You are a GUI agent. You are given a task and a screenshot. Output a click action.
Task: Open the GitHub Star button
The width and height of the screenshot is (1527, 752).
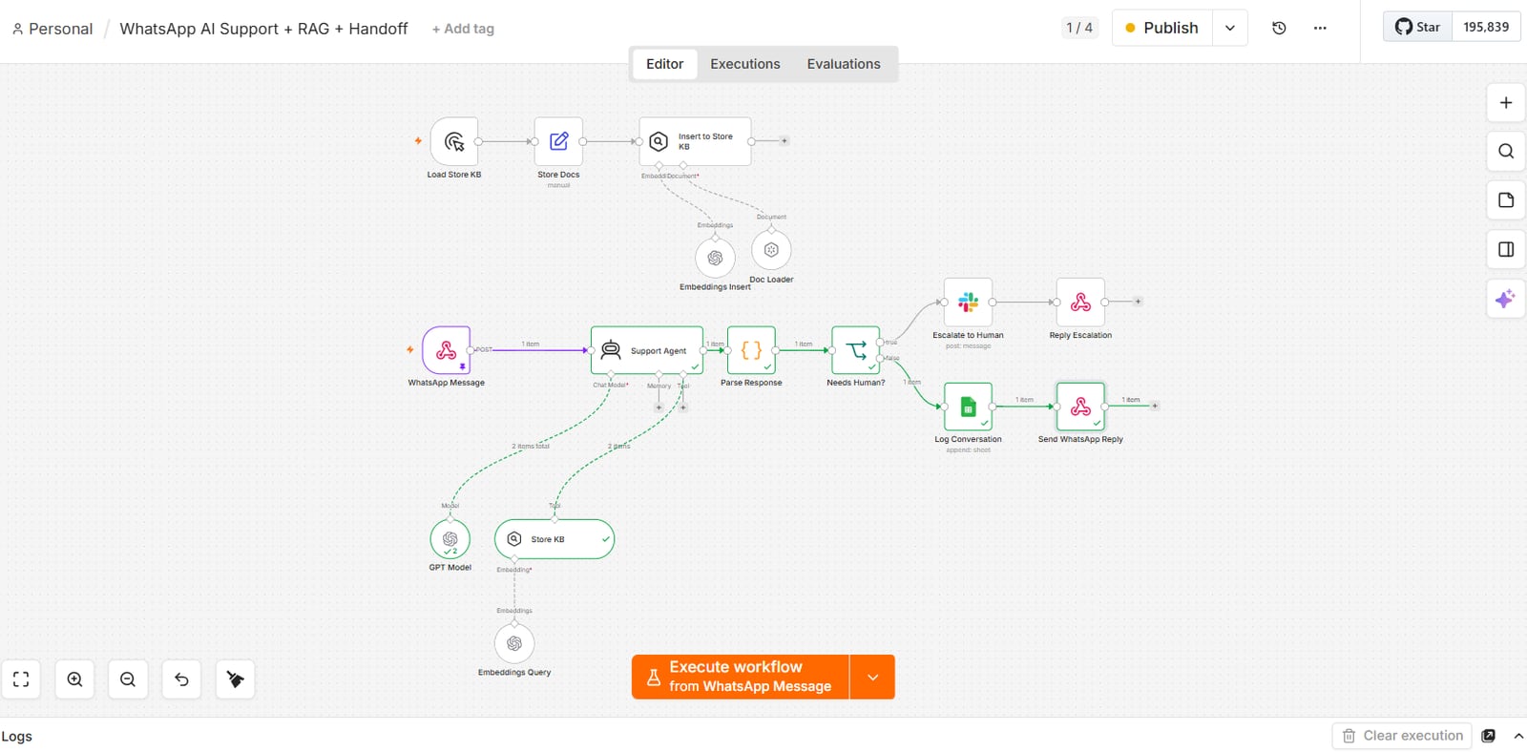tap(1418, 27)
